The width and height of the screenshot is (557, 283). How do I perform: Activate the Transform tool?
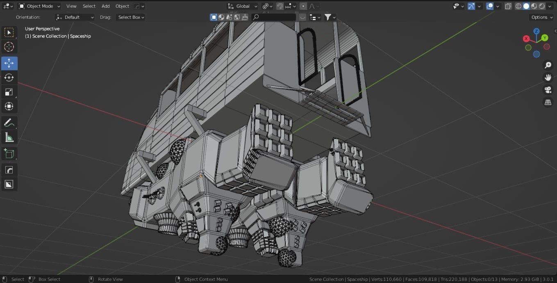(x=9, y=106)
